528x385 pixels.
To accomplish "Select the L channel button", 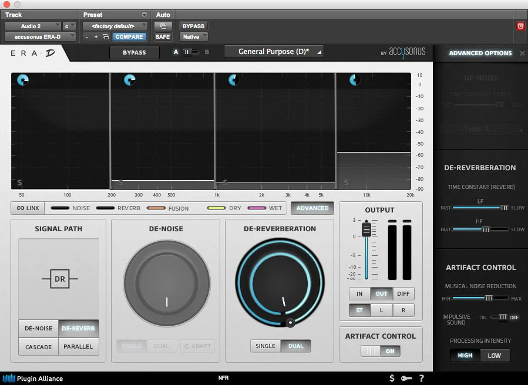I will pyautogui.click(x=381, y=310).
